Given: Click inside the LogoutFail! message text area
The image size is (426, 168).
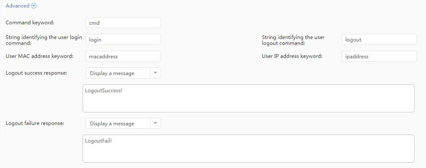Looking at the screenshot, I should pos(248,149).
